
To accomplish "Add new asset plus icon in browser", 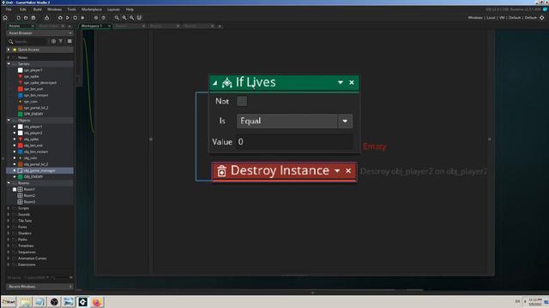I will click(x=53, y=41).
